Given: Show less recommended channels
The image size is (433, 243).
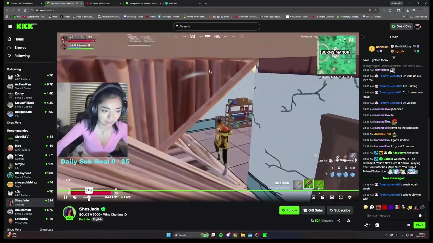Looking at the screenshot, I should coord(46,230).
